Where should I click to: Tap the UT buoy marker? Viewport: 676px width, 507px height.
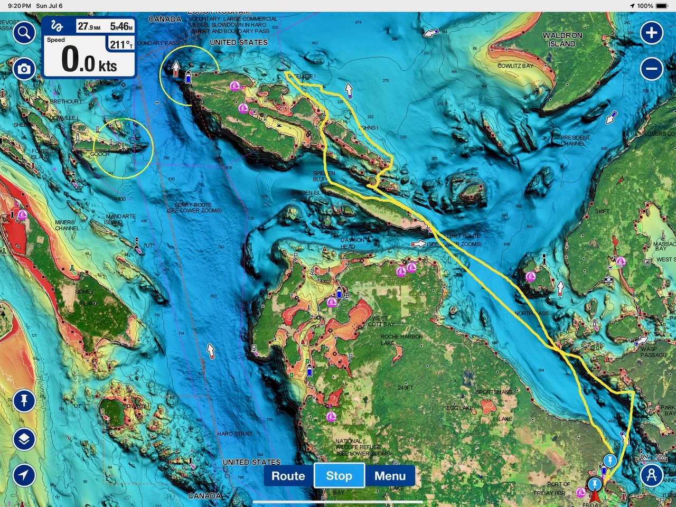pos(137,245)
